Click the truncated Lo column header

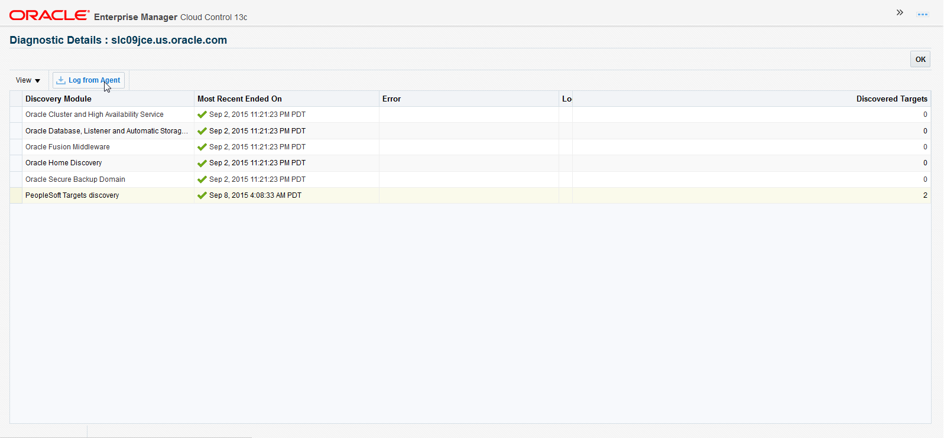[566, 99]
